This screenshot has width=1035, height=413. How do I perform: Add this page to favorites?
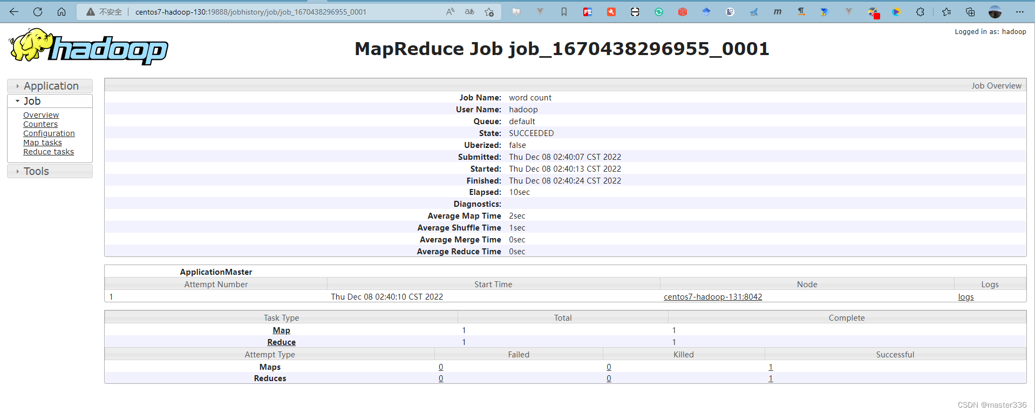[x=489, y=11]
